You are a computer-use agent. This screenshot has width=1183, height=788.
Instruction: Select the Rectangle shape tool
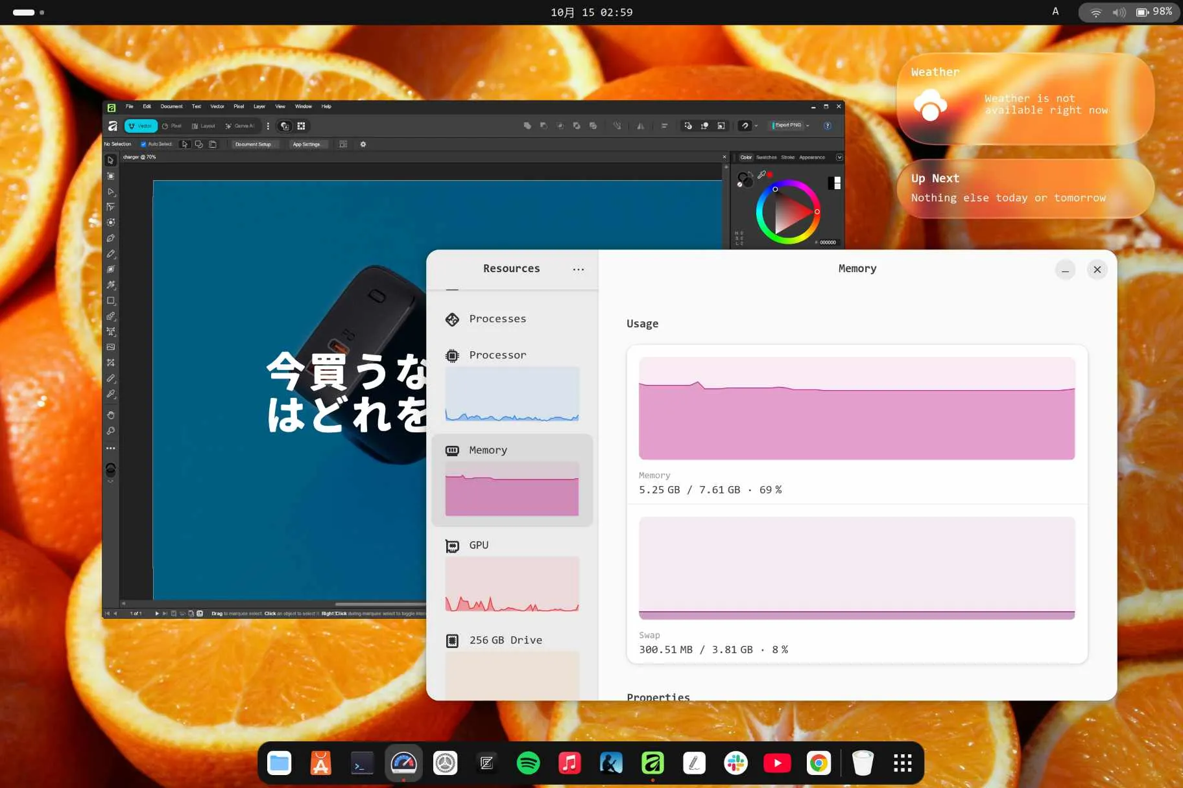coord(111,301)
